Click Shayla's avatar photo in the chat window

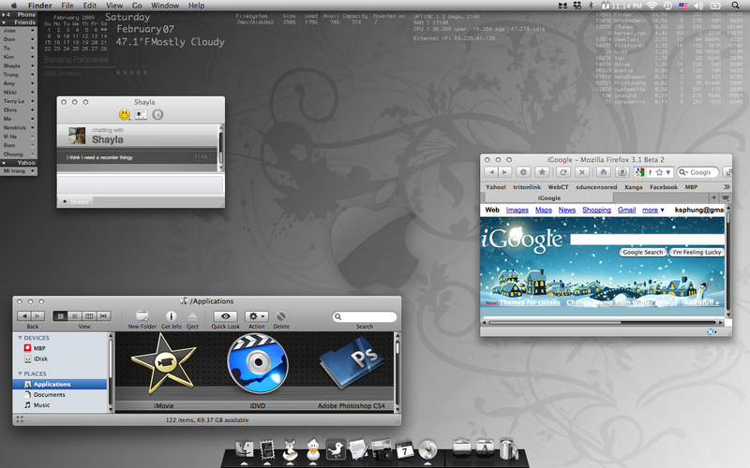(77, 136)
